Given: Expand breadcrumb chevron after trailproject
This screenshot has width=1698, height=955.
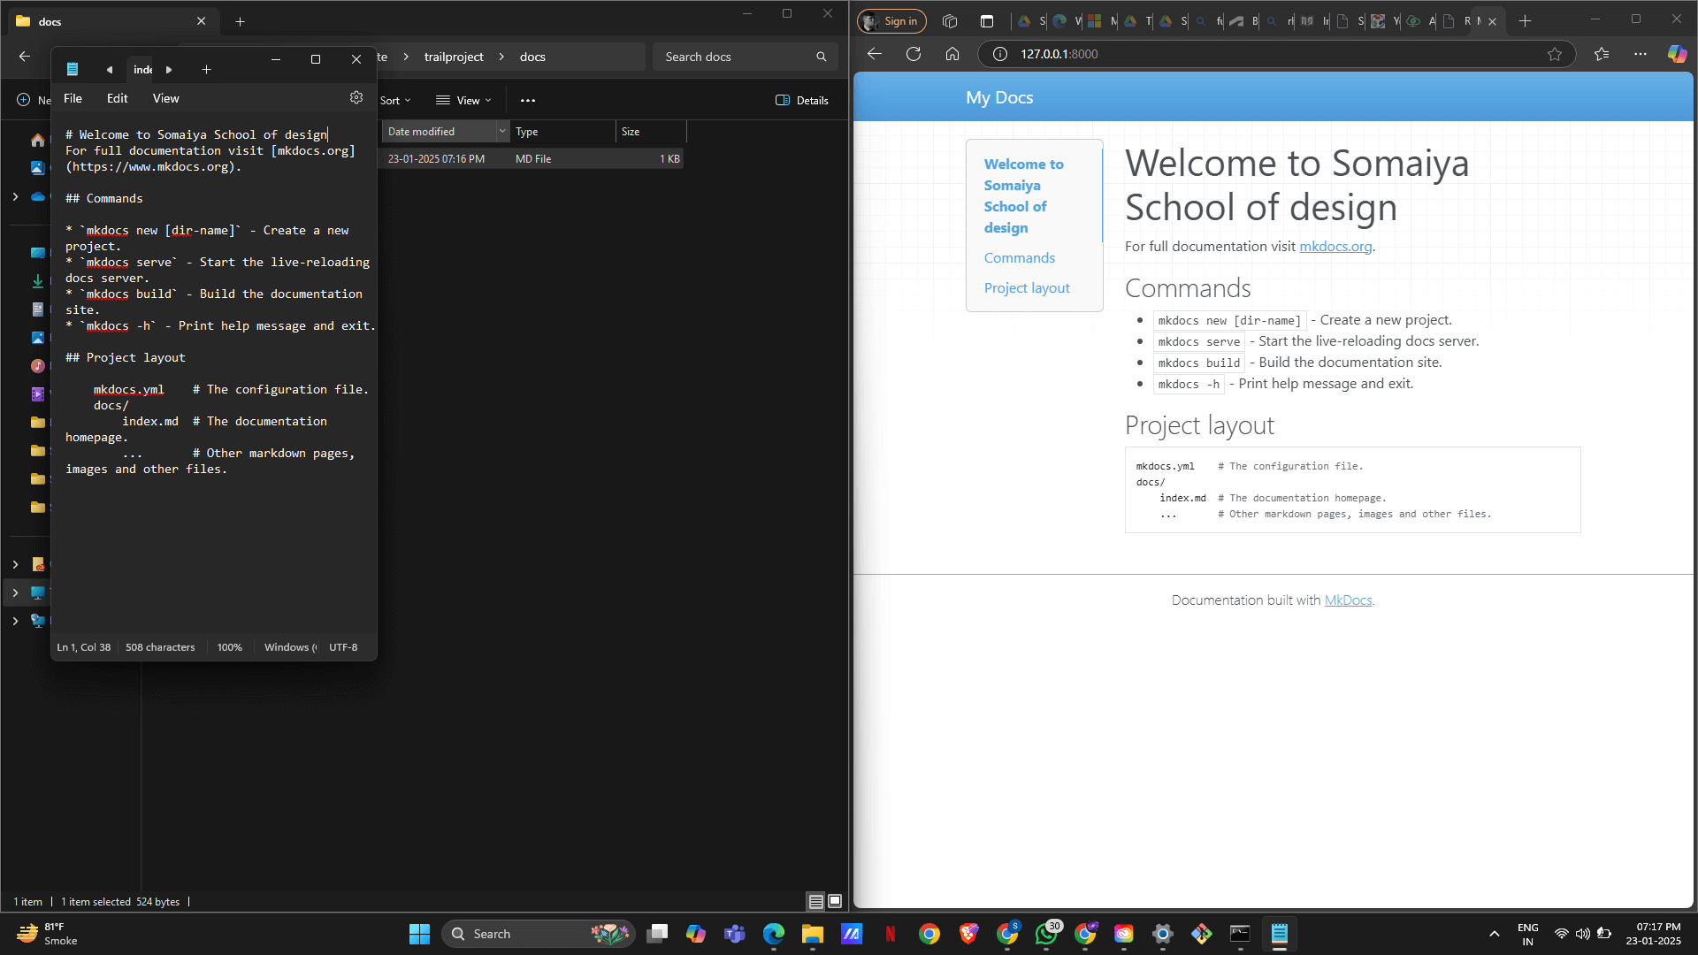Looking at the screenshot, I should coord(501,57).
